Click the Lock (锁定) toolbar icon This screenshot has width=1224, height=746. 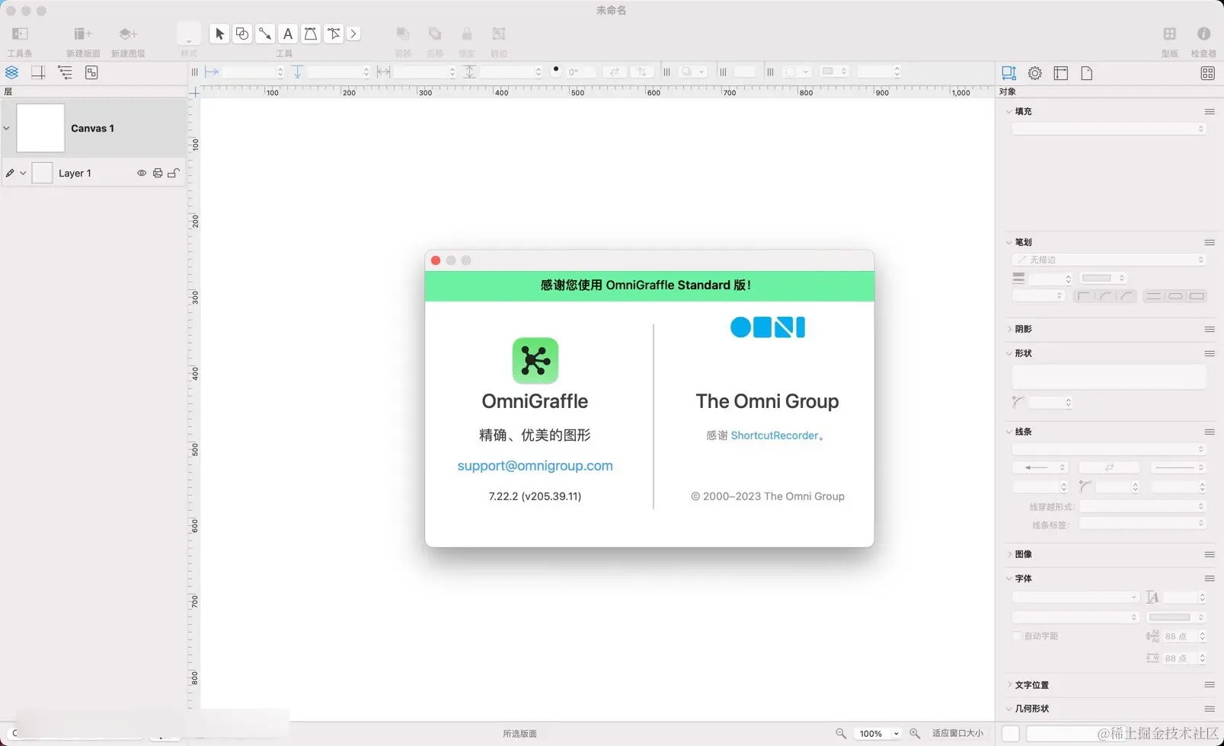(x=467, y=33)
